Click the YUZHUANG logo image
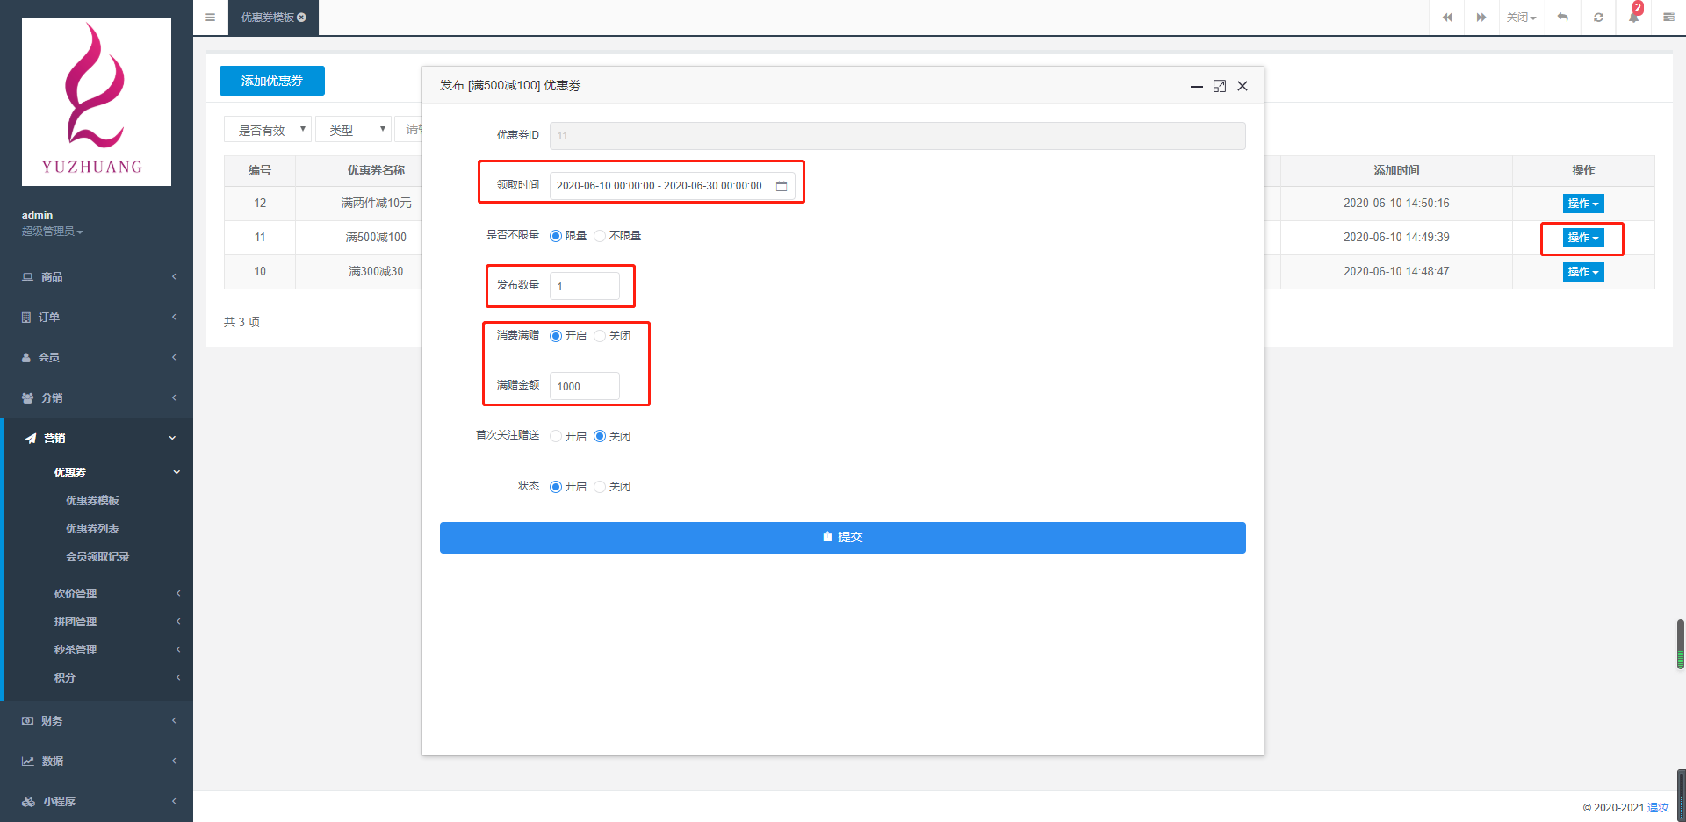1686x822 pixels. point(97,102)
